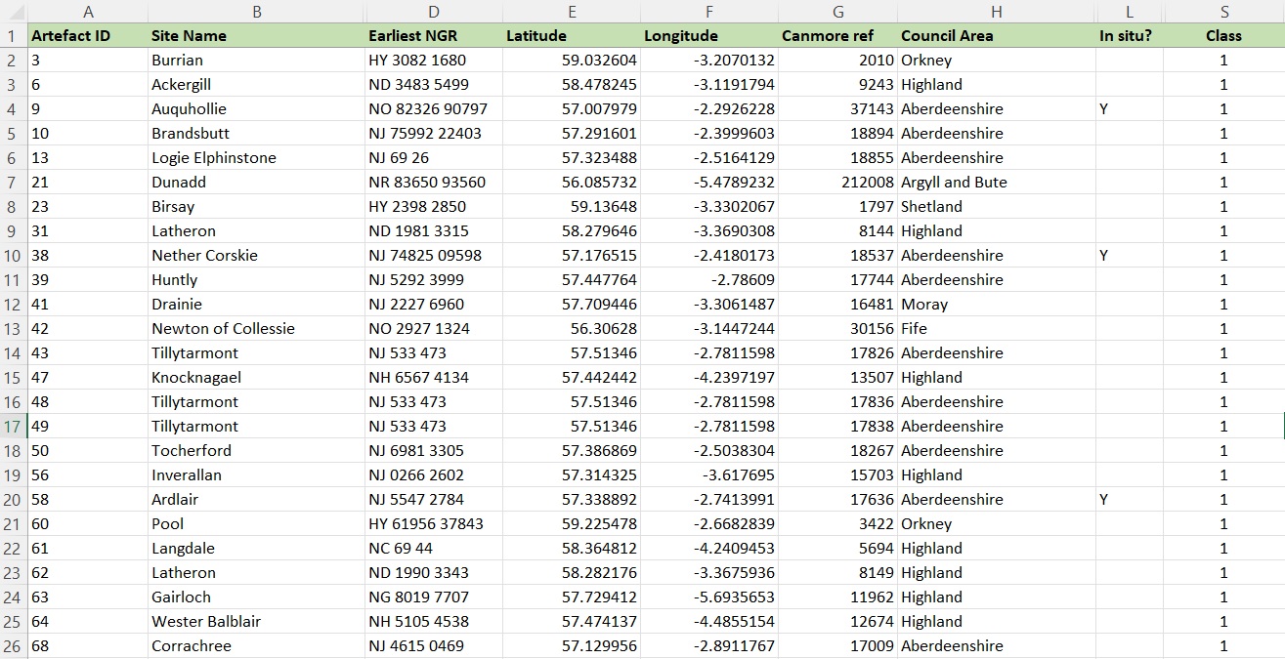Click latitude cell '59.032604'

tap(572, 61)
